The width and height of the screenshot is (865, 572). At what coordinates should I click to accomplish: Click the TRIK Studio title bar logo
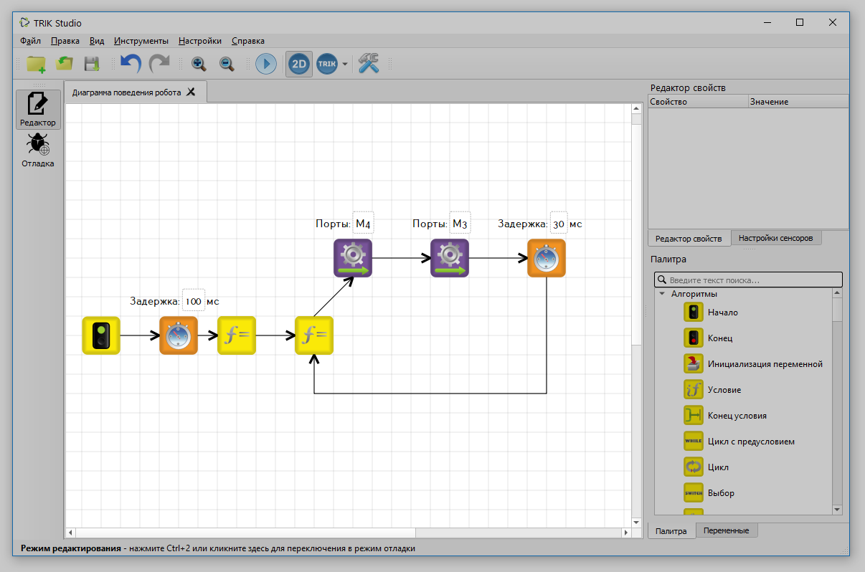24,22
